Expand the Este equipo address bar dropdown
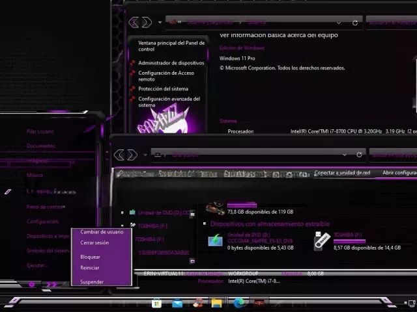417x312 pixels. (345, 155)
